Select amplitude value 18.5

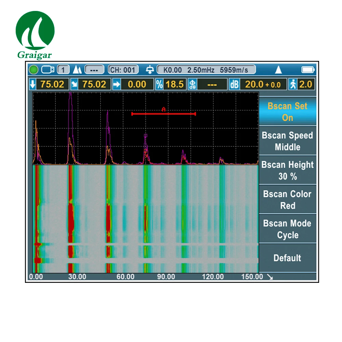174,84
